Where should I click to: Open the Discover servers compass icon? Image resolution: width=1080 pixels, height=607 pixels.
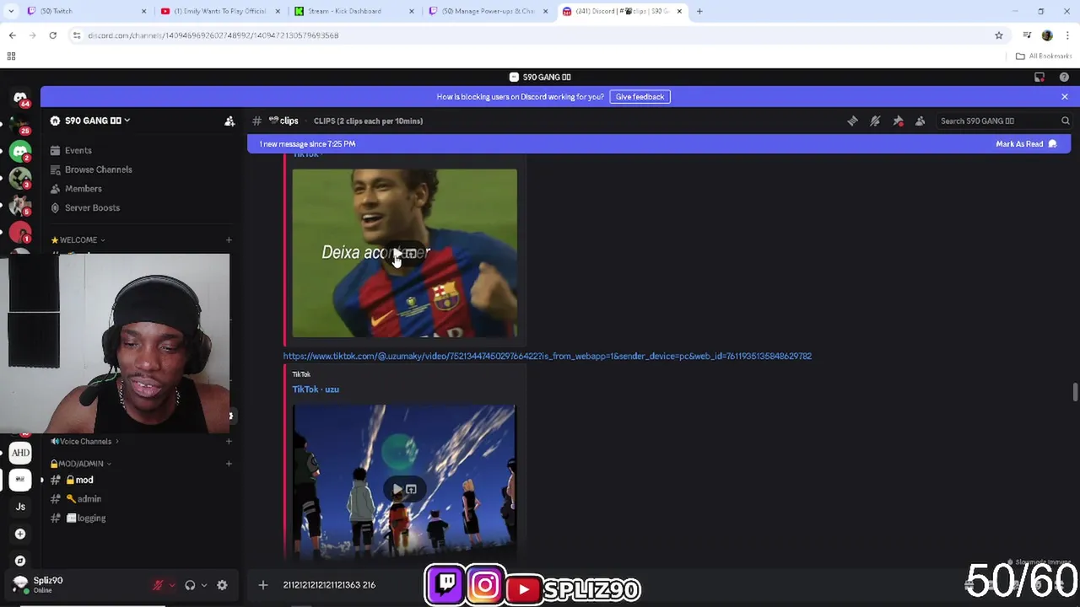[x=20, y=561]
